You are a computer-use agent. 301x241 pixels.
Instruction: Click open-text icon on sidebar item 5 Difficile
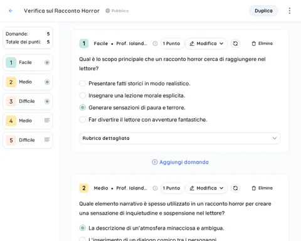coord(47,139)
